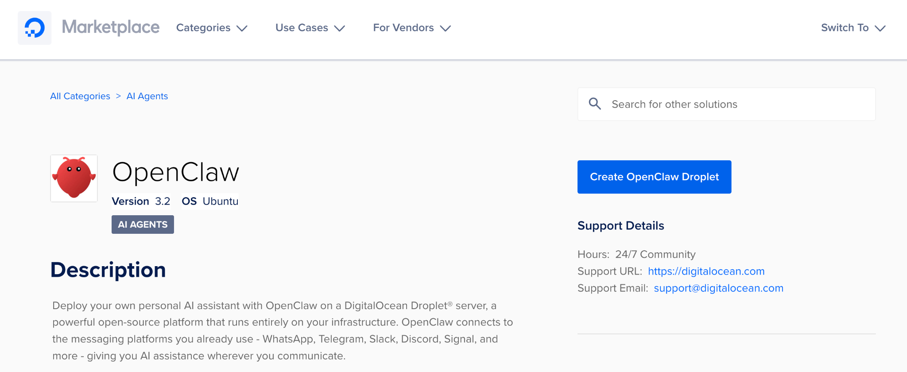Viewport: 907px width, 372px height.
Task: Click the search magnifier icon
Action: click(595, 104)
